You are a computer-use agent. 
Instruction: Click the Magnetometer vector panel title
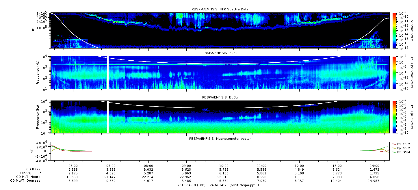coord(220,139)
